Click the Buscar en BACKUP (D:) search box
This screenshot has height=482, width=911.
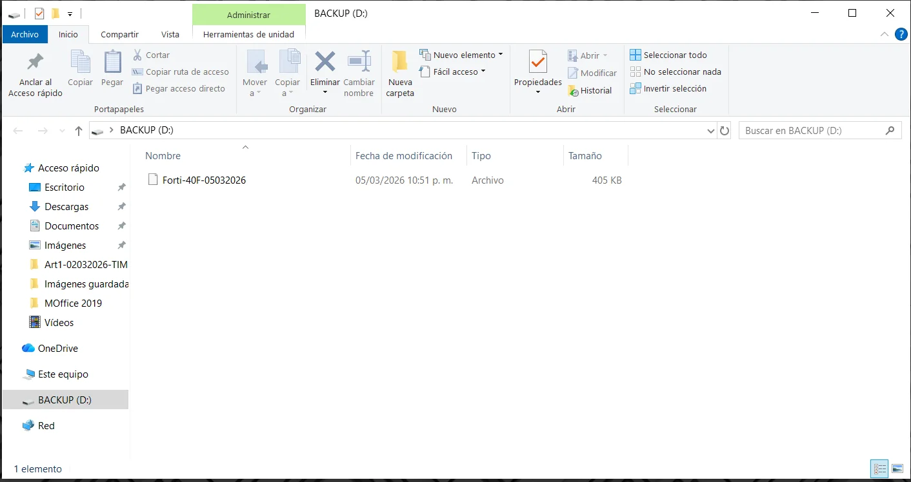[x=819, y=131]
